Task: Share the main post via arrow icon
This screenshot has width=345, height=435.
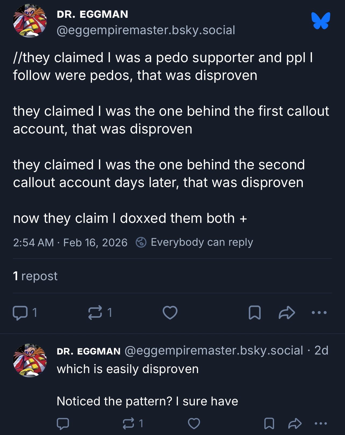Action: coord(287,313)
